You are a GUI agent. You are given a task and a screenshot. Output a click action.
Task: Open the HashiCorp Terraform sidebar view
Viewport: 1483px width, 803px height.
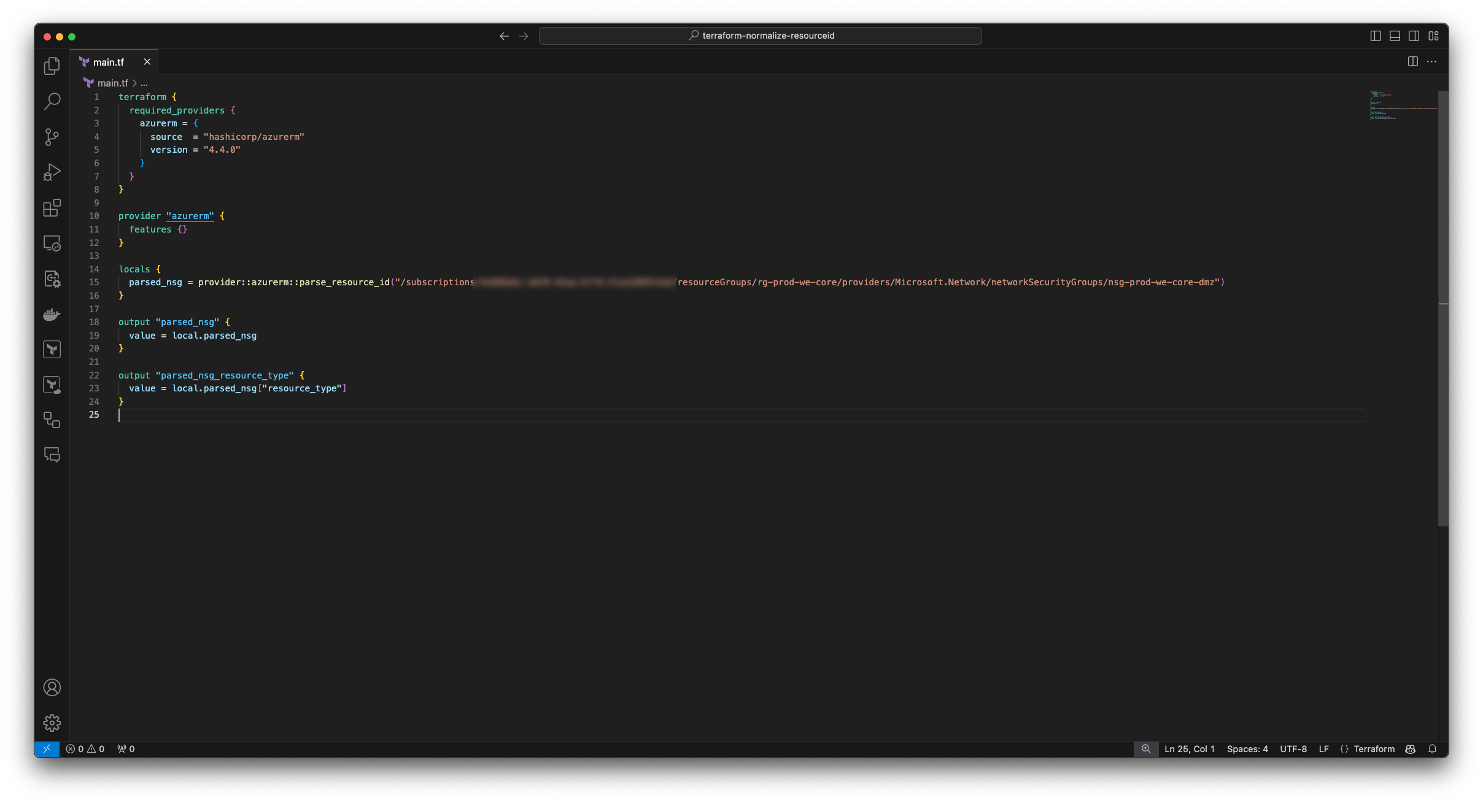pos(52,349)
